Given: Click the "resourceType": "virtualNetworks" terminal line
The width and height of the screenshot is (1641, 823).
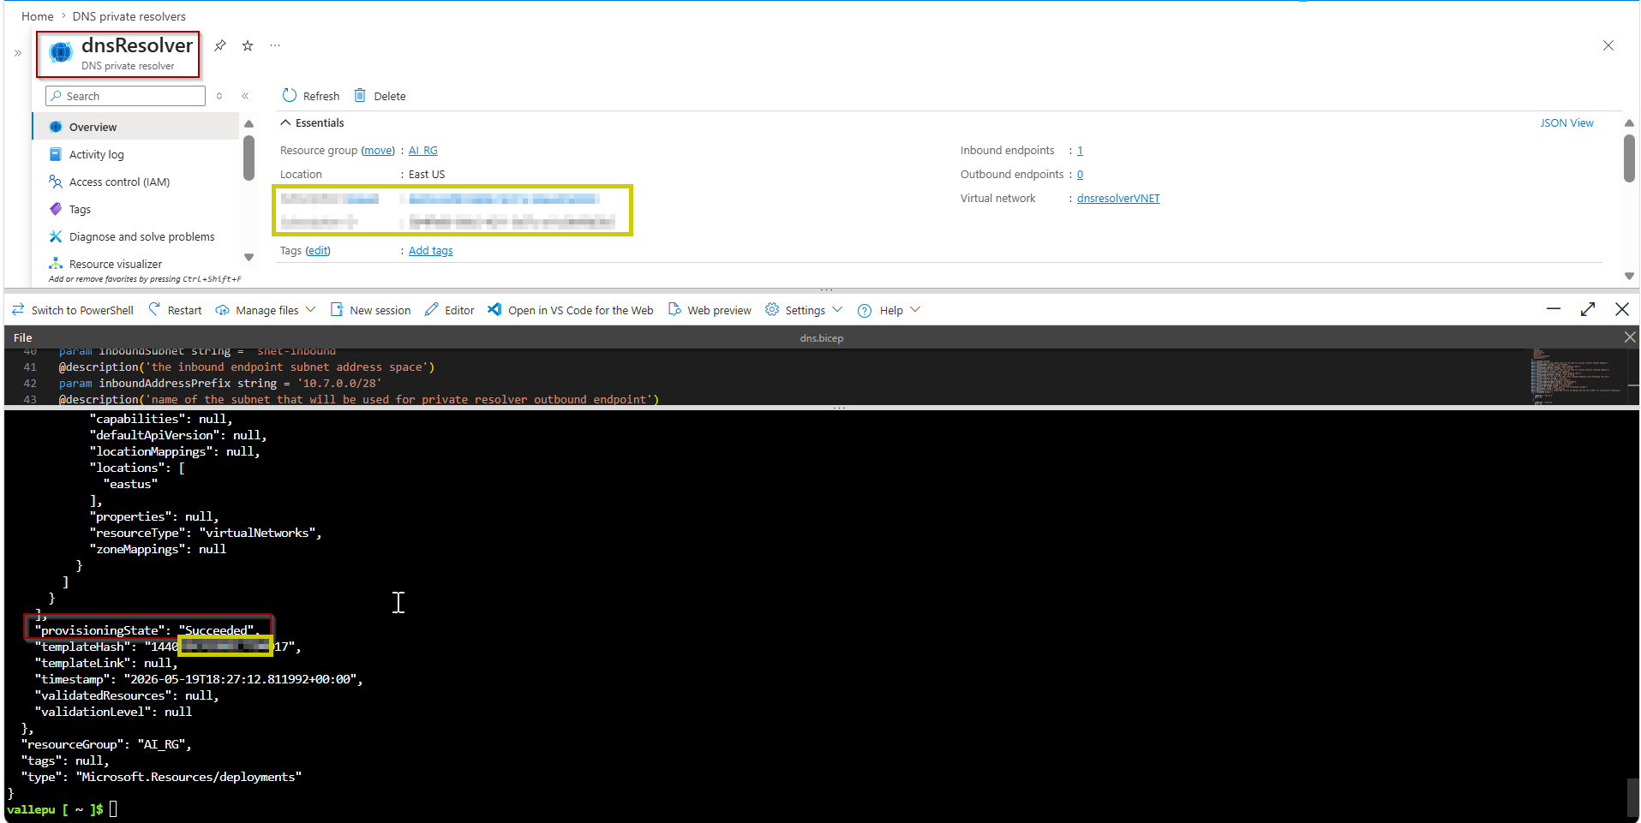Looking at the screenshot, I should (206, 534).
